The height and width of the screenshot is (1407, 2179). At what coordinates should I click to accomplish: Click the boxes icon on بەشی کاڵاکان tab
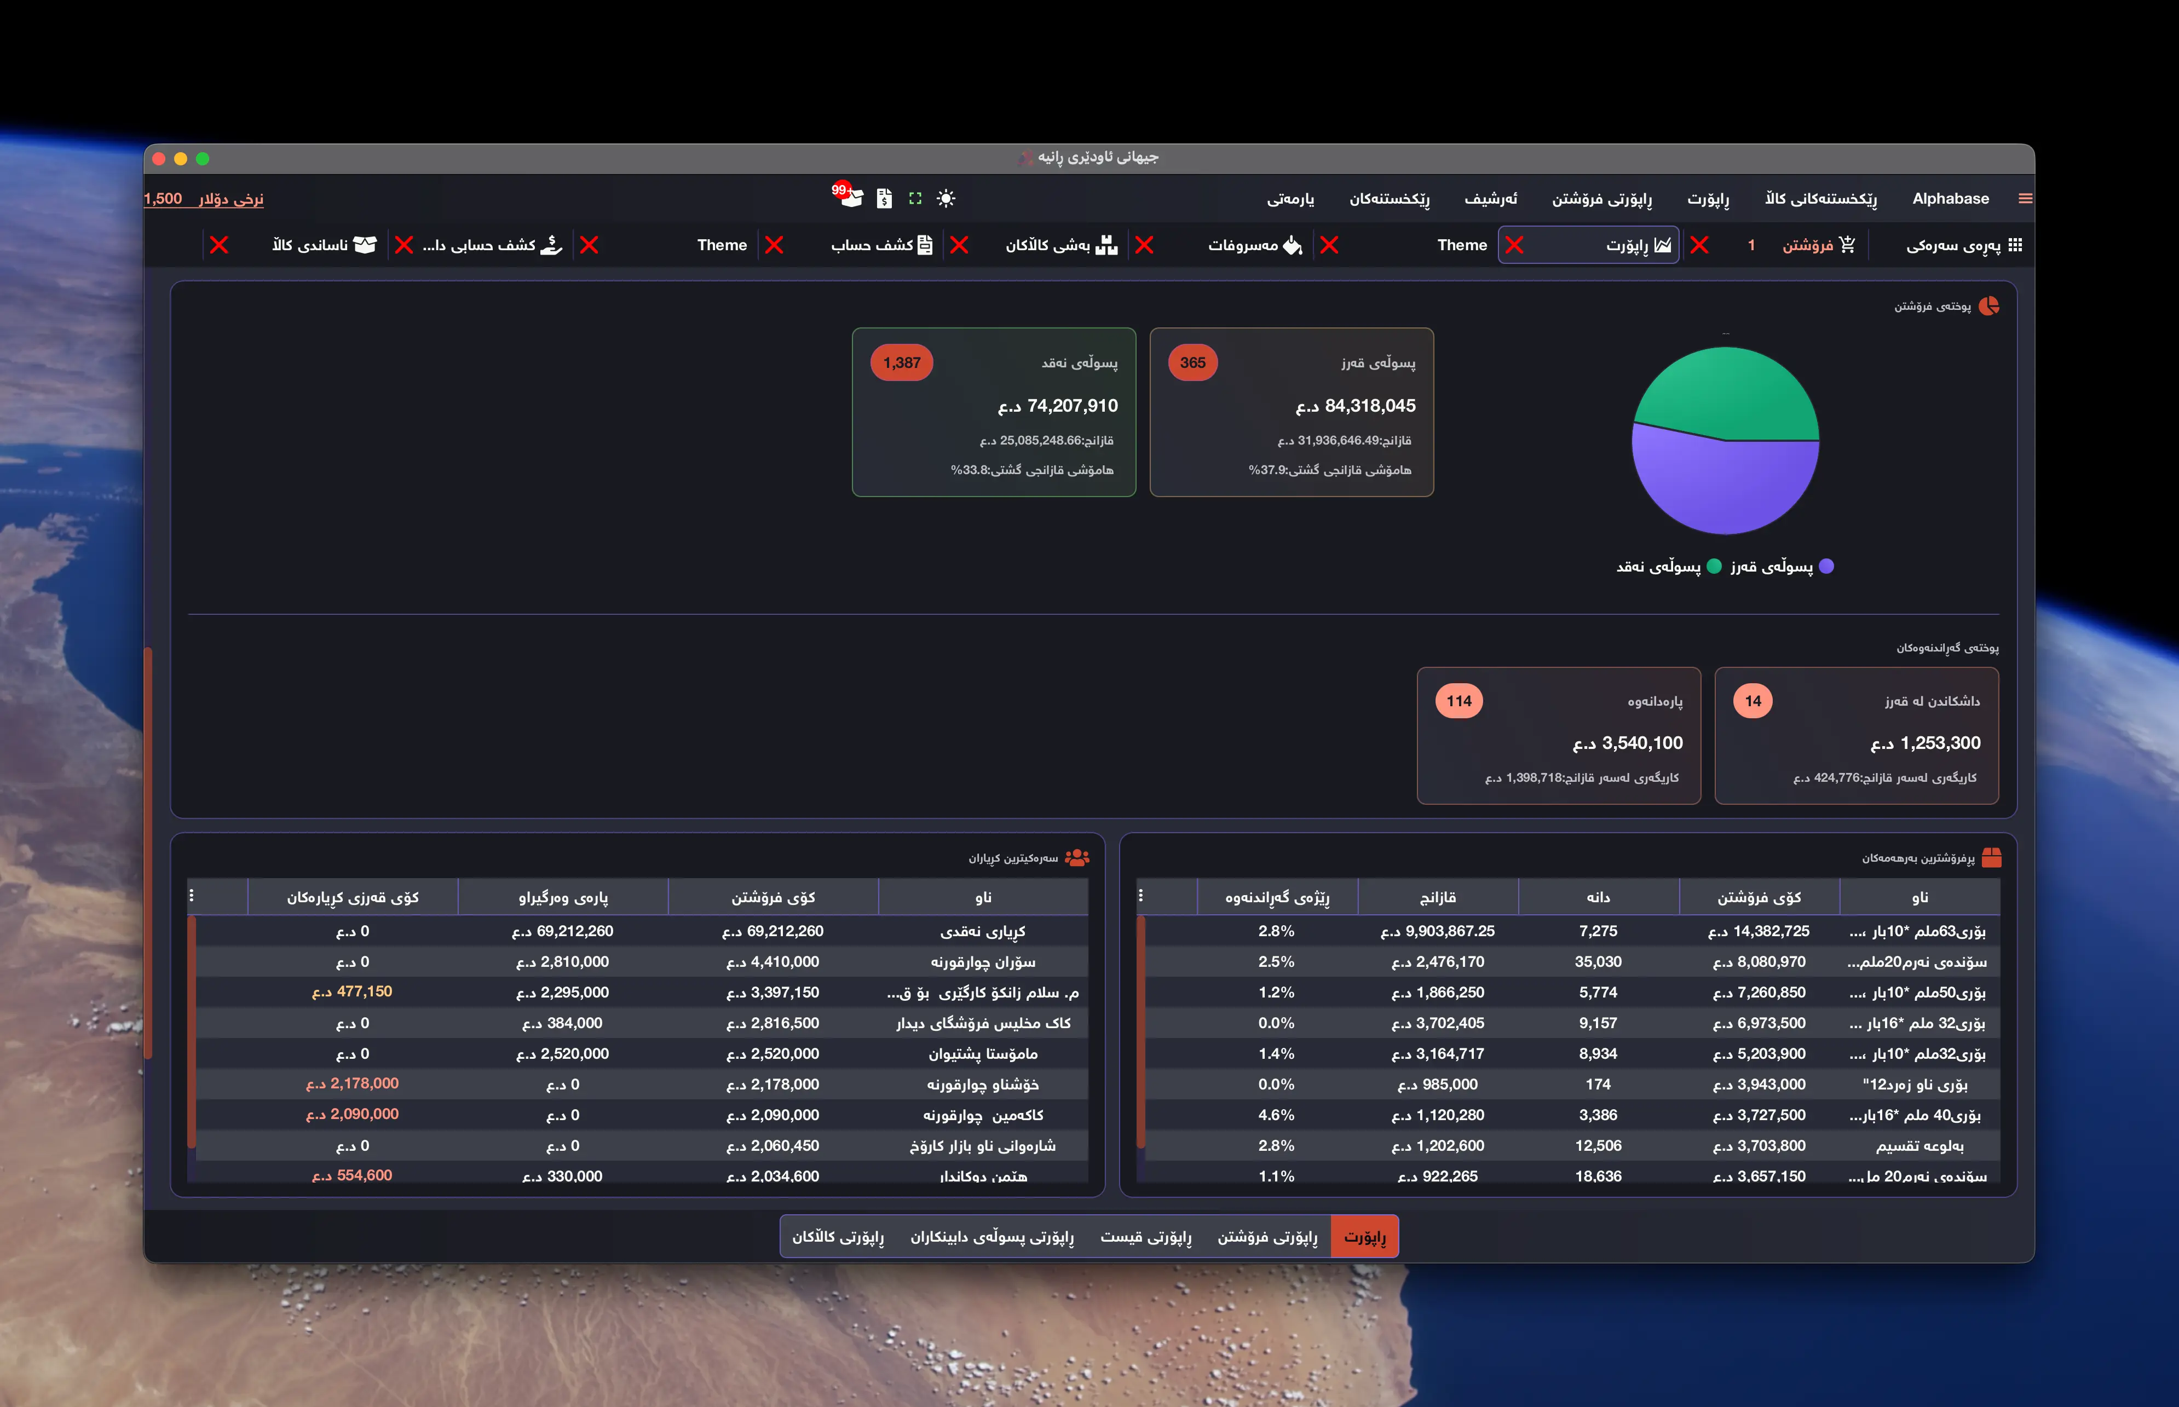(1106, 245)
